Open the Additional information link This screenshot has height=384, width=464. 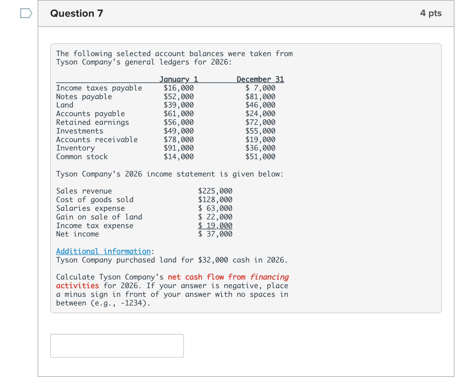[103, 251]
